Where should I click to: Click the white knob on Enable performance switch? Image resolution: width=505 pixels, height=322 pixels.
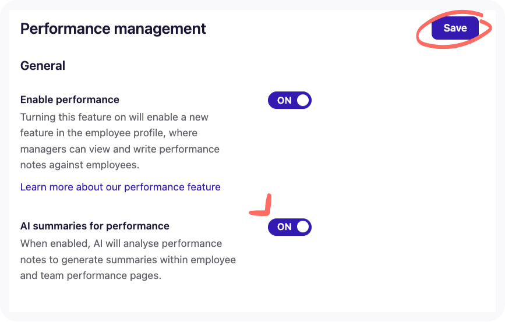[303, 100]
